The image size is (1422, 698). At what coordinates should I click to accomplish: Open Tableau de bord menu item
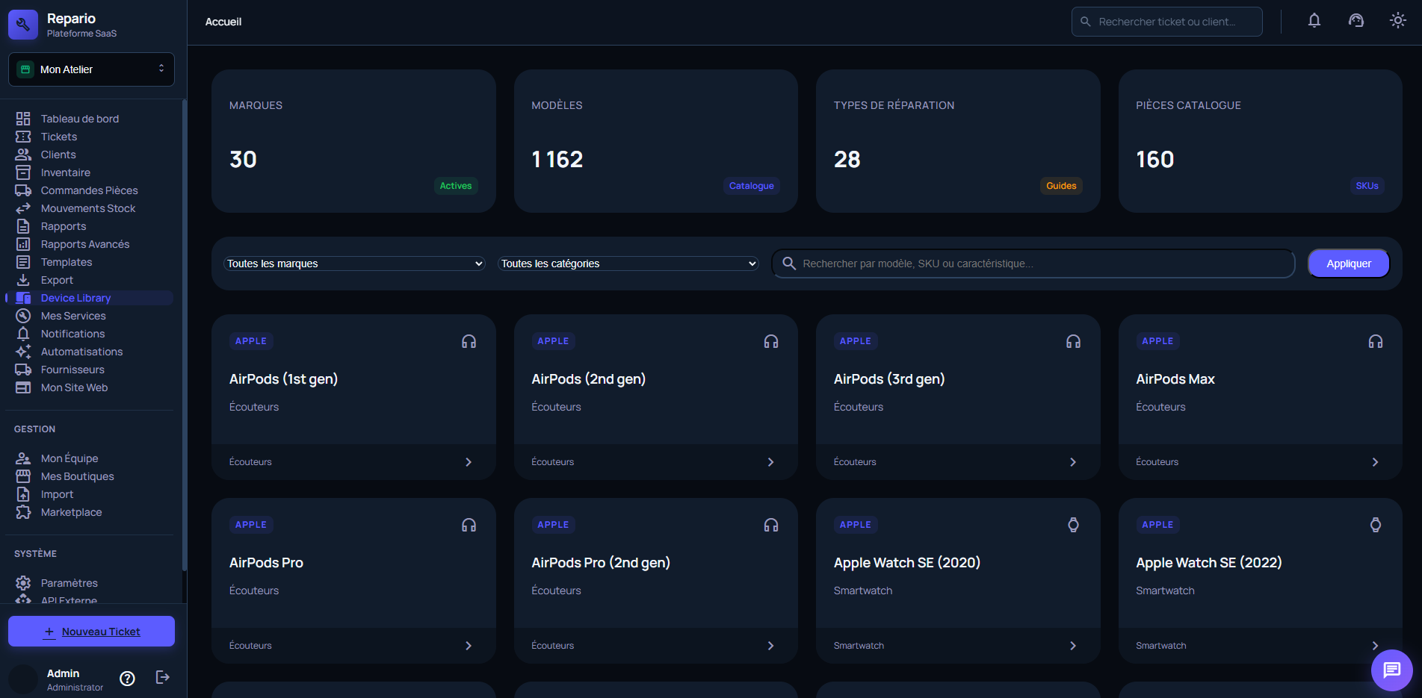click(79, 119)
